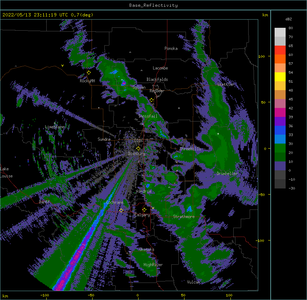Click the Drumheller city label

click(227, 174)
